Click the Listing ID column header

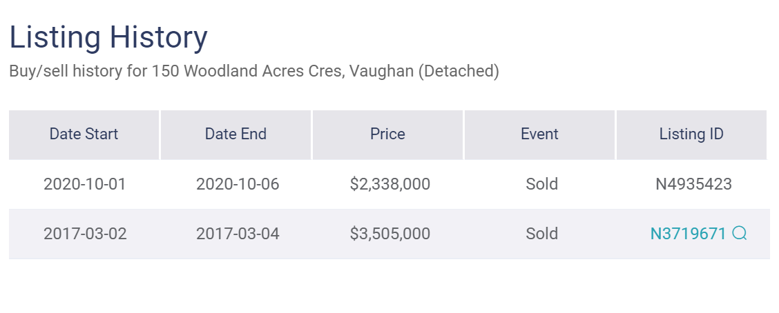point(691,134)
